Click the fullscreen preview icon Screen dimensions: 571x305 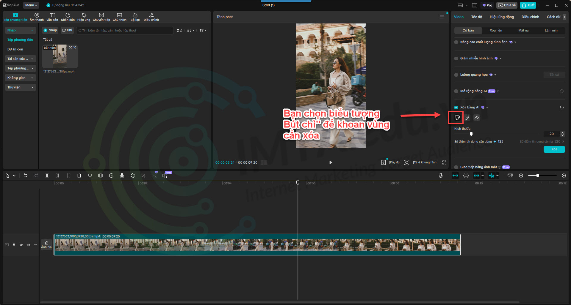(x=444, y=162)
